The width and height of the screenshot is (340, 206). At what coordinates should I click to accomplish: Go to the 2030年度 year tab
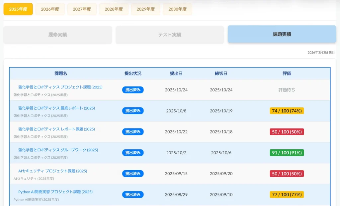(177, 9)
